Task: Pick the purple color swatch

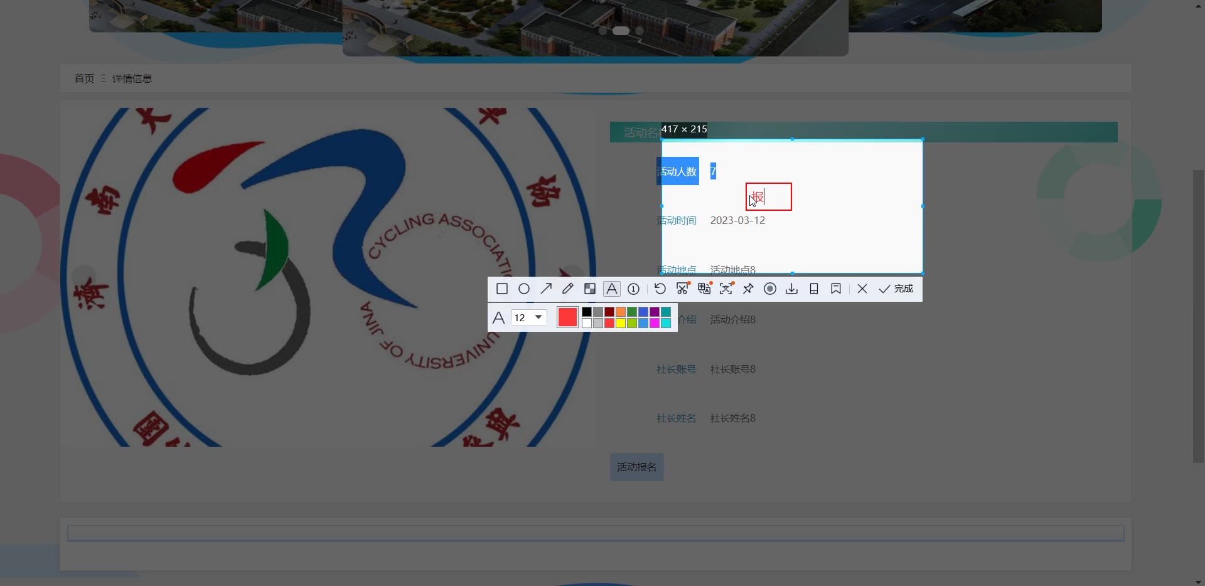Action: (x=655, y=312)
